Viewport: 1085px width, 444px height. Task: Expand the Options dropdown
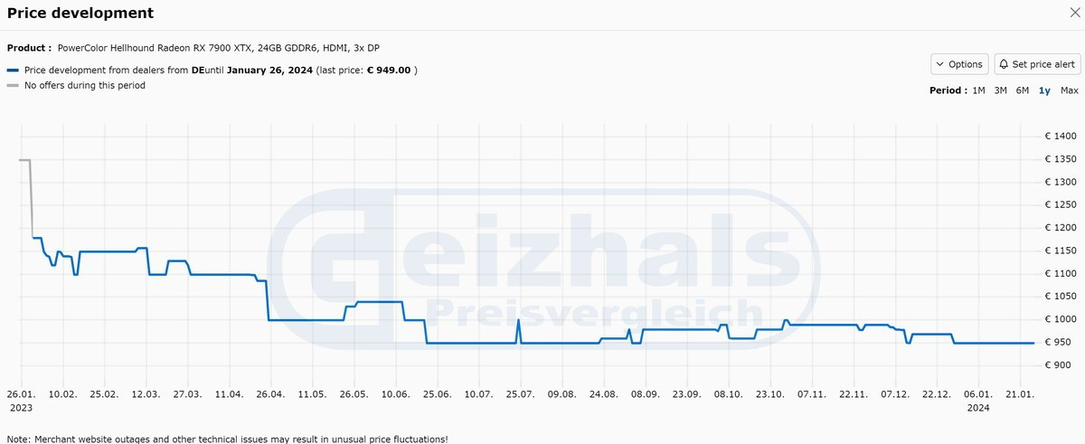point(959,64)
